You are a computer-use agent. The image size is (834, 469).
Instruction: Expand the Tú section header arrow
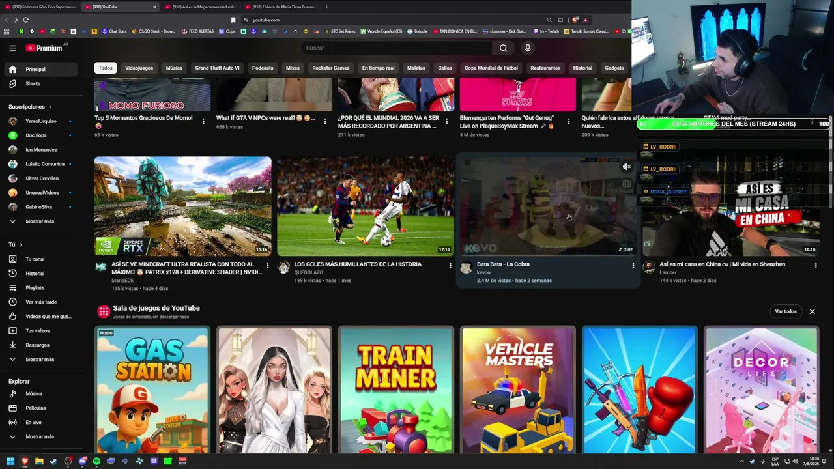20,245
